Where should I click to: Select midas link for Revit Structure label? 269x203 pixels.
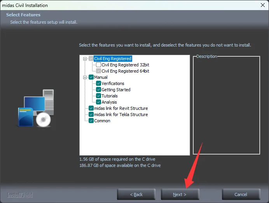(121, 108)
